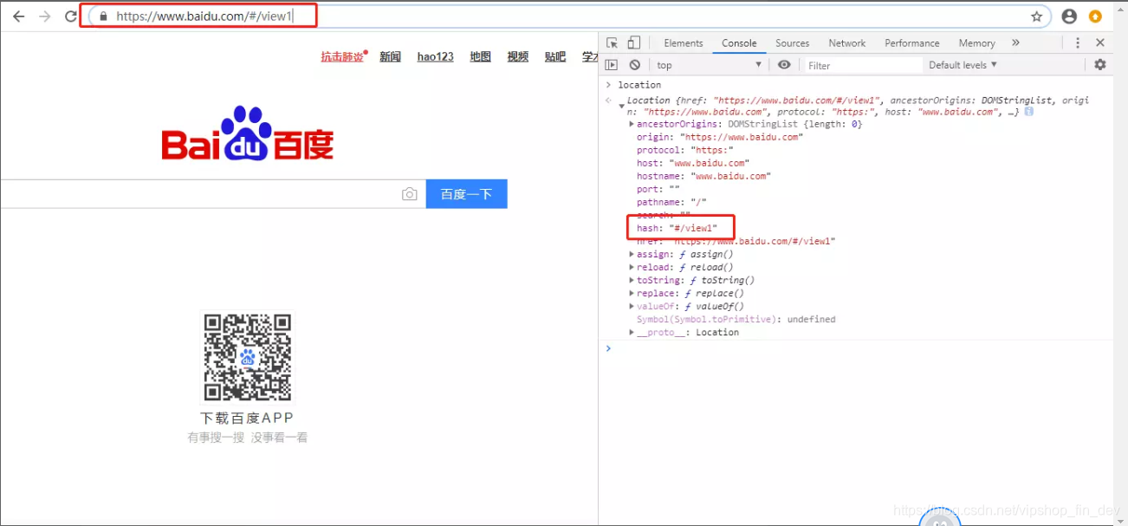Screen dimensions: 1128x526
Task: Activate the DevTools element inspector tool
Action: tap(613, 42)
